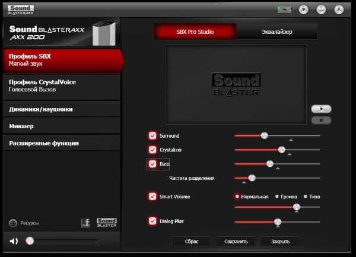356x257 pixels.
Task: Click the Sound BlasterAxx logo in title bar
Action: (20, 9)
